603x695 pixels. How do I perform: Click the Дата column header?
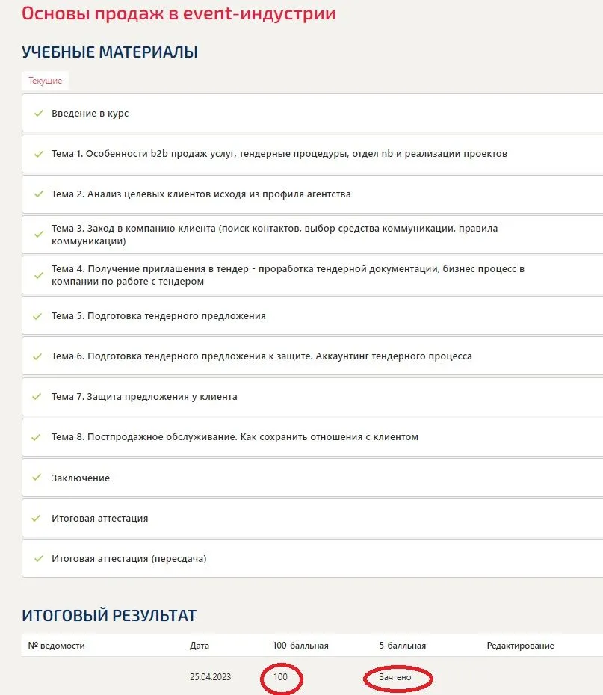pos(200,646)
